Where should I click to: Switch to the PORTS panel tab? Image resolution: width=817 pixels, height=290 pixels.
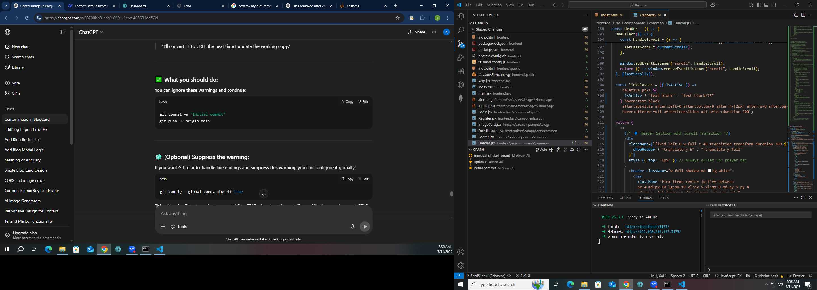(664, 198)
